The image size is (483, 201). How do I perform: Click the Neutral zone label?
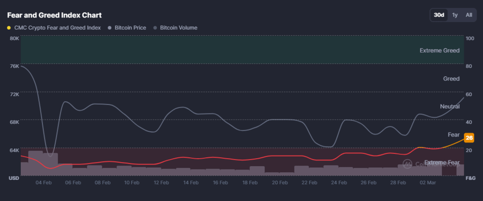point(450,107)
